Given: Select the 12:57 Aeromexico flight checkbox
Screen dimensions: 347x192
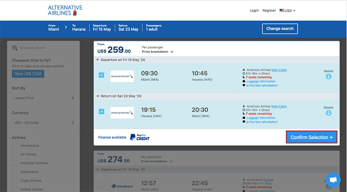Looking at the screenshot, I should pos(101,185).
